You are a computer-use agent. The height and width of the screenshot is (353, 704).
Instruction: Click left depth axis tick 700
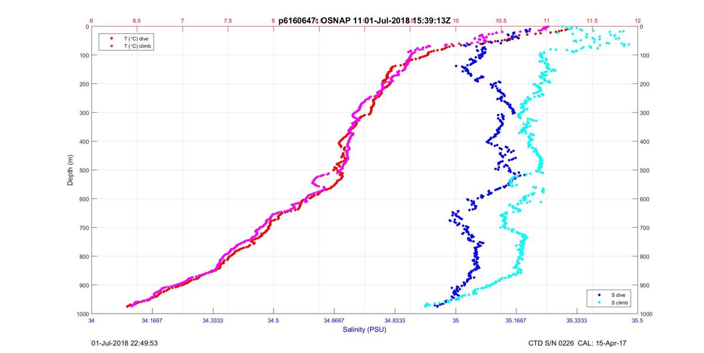click(x=84, y=228)
